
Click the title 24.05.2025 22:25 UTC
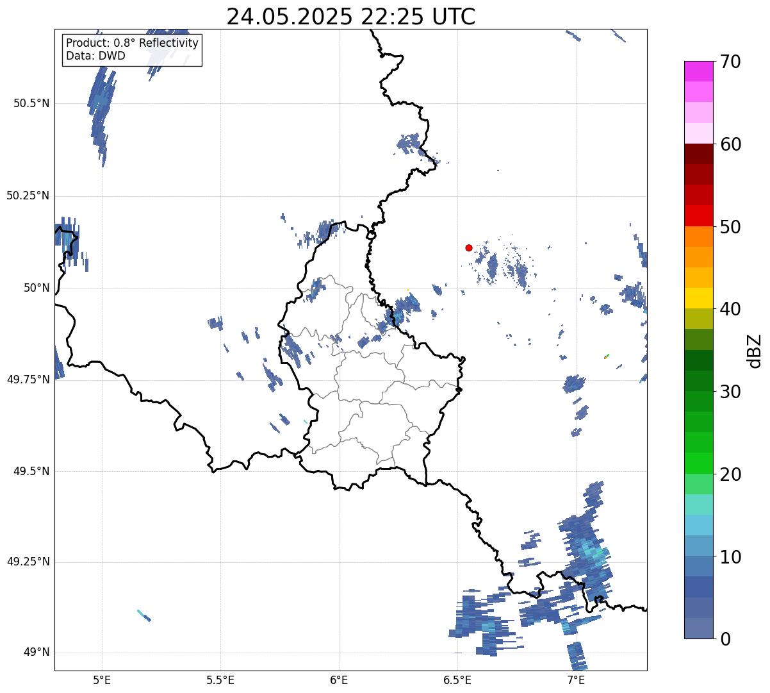tap(351, 17)
